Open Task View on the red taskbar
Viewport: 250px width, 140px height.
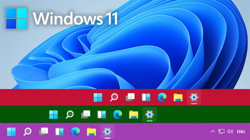(130, 97)
